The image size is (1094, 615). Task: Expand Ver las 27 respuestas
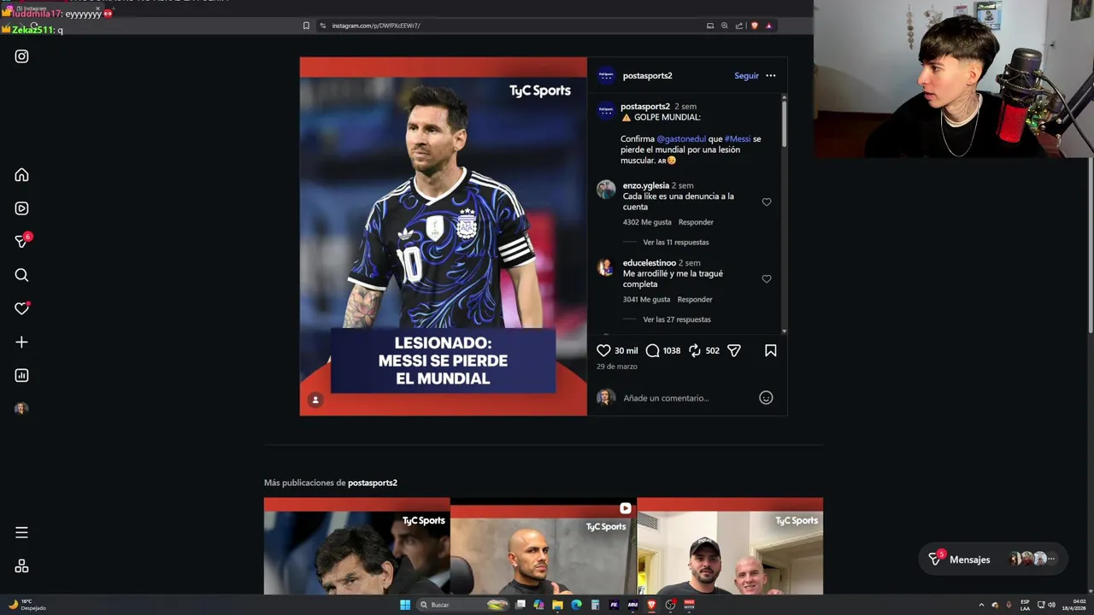tap(676, 319)
